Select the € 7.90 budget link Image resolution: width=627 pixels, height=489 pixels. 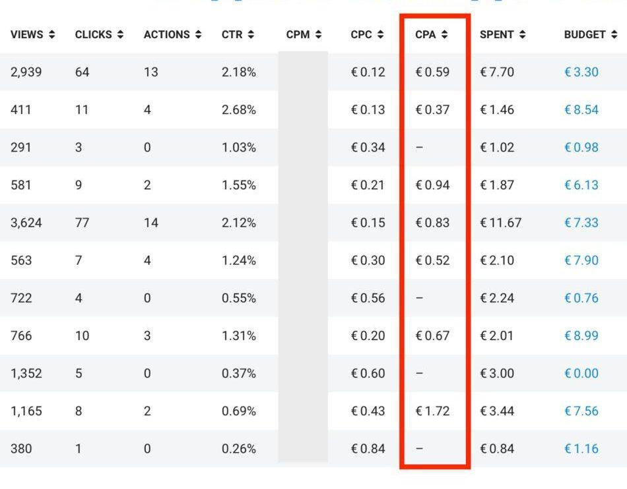point(581,260)
